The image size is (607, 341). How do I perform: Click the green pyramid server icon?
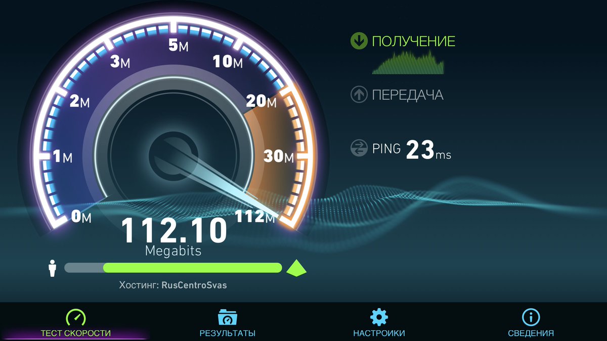296,268
